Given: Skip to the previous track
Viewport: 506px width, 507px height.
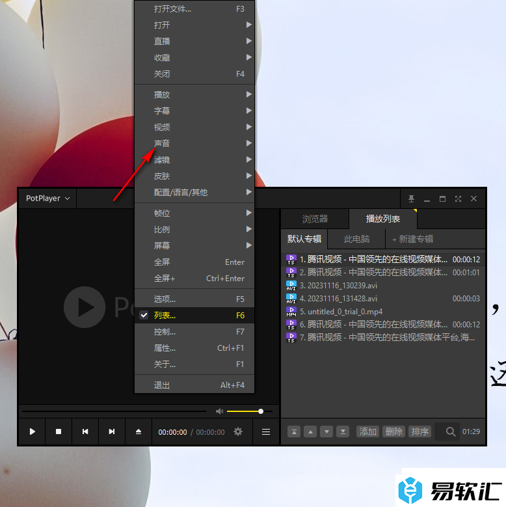Looking at the screenshot, I should pyautogui.click(x=85, y=432).
